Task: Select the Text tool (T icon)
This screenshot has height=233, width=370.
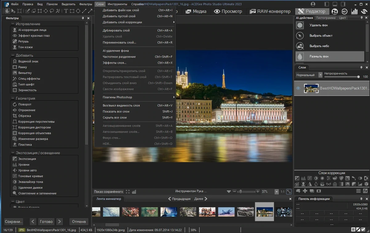Action: pos(66,11)
